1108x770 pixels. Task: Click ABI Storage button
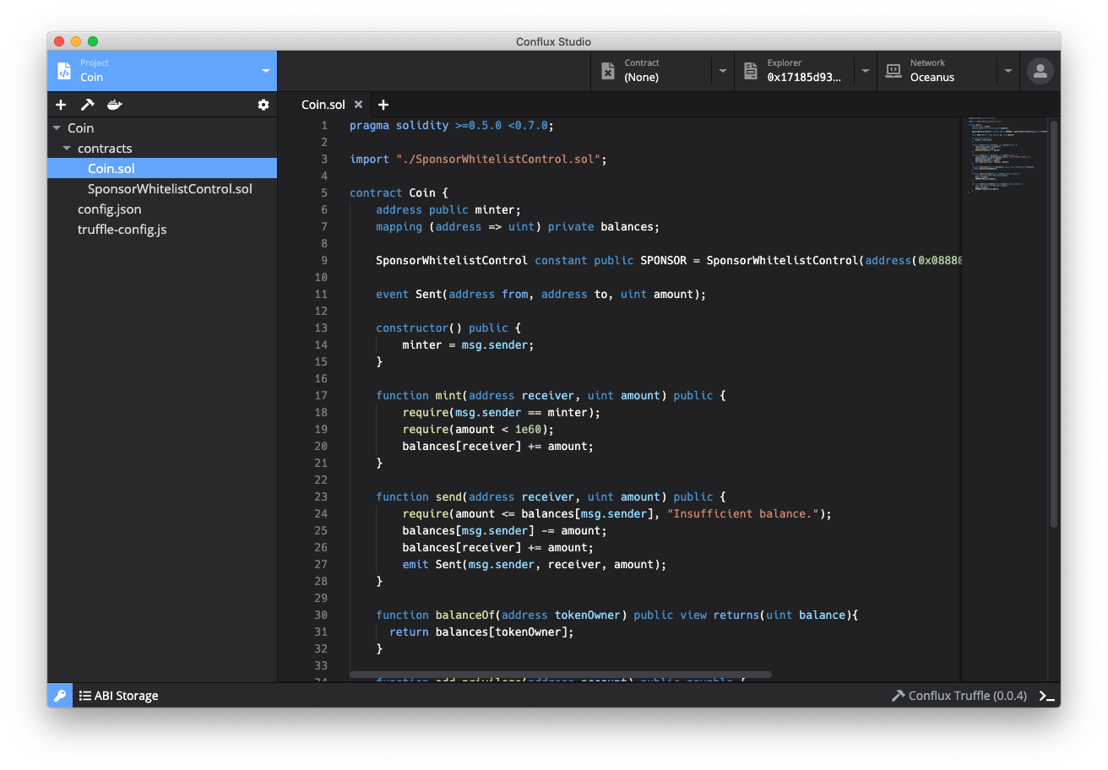point(119,696)
